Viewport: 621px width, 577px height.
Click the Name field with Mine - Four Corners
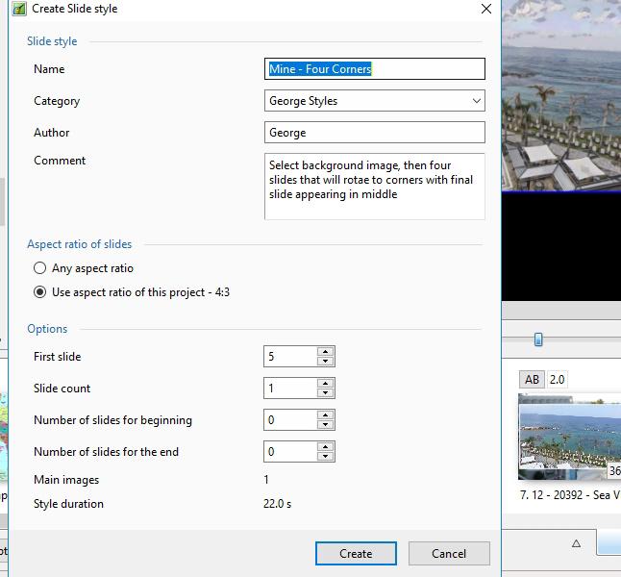[374, 69]
